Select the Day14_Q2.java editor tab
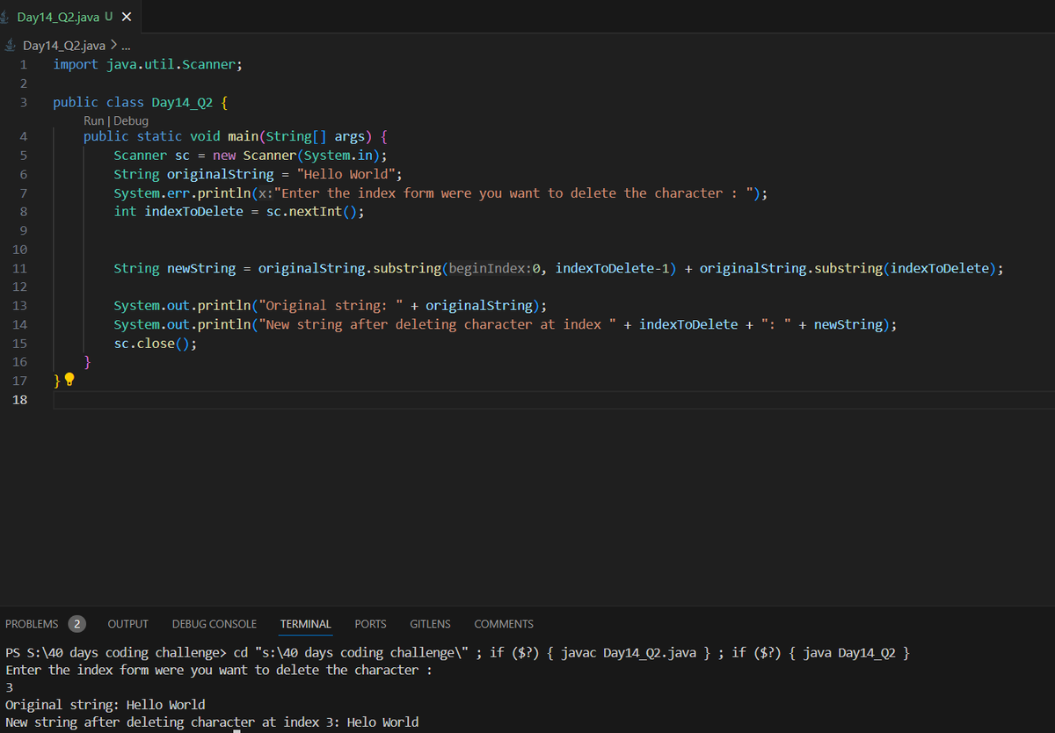 pyautogui.click(x=69, y=18)
